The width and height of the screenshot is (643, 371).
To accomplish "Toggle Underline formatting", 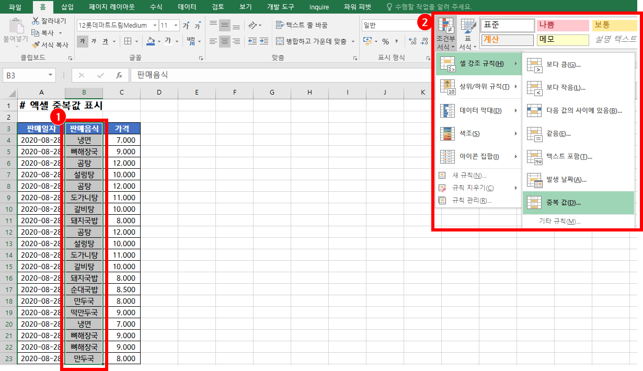I will pyautogui.click(x=105, y=41).
